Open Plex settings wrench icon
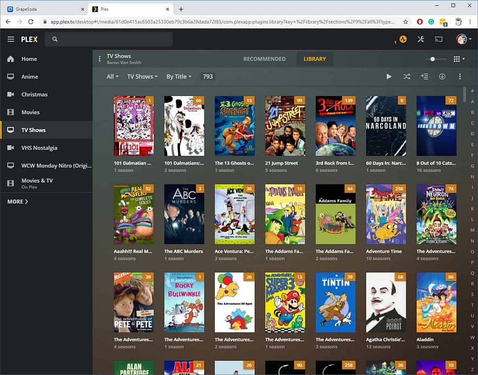This screenshot has height=375, width=478. tap(421, 39)
